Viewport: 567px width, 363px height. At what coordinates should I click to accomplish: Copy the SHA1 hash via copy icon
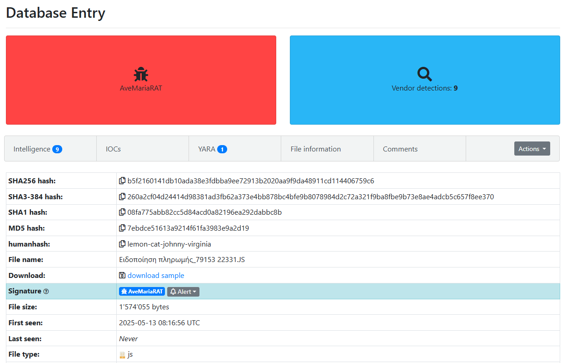122,212
